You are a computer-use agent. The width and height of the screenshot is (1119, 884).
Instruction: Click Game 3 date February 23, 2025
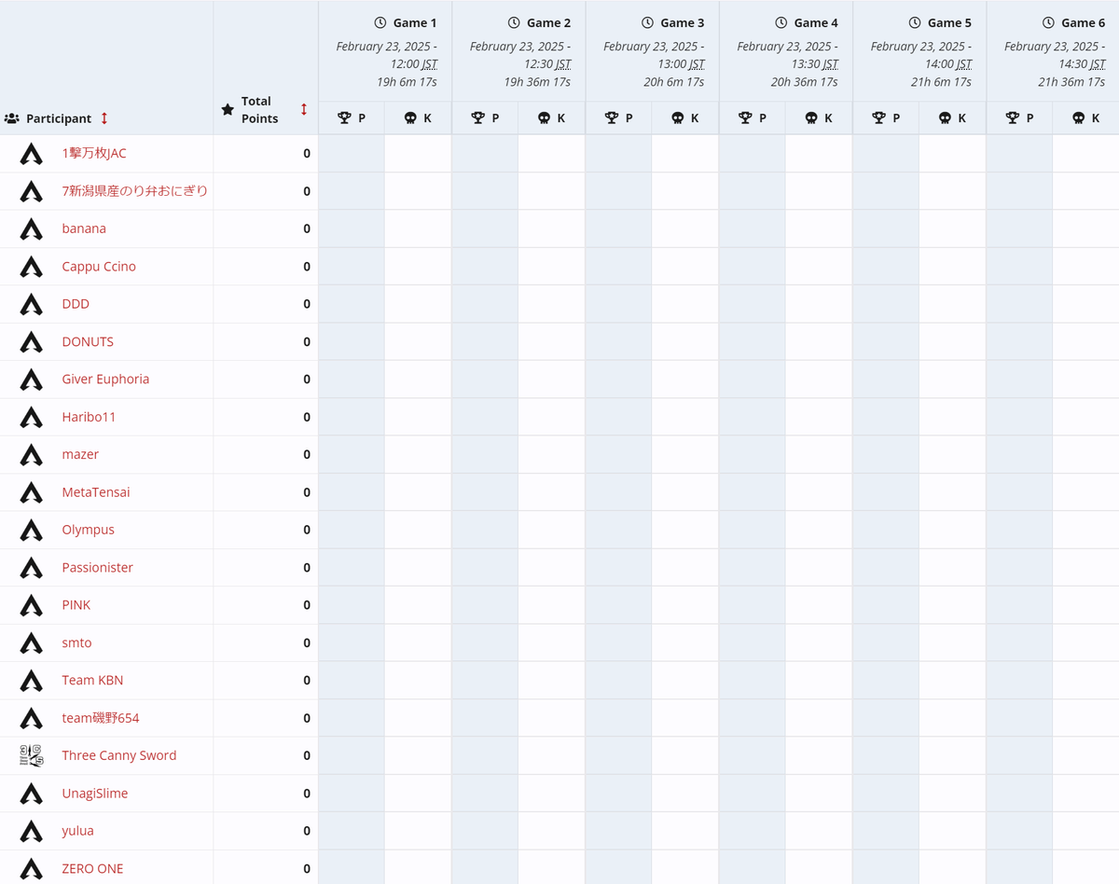click(x=650, y=47)
